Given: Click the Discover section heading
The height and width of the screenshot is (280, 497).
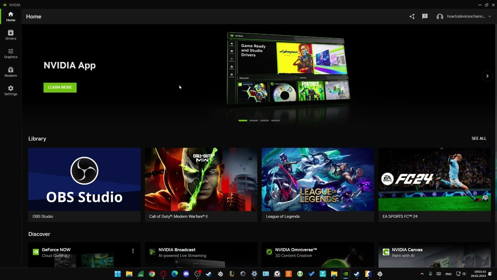Looking at the screenshot, I should tap(39, 234).
